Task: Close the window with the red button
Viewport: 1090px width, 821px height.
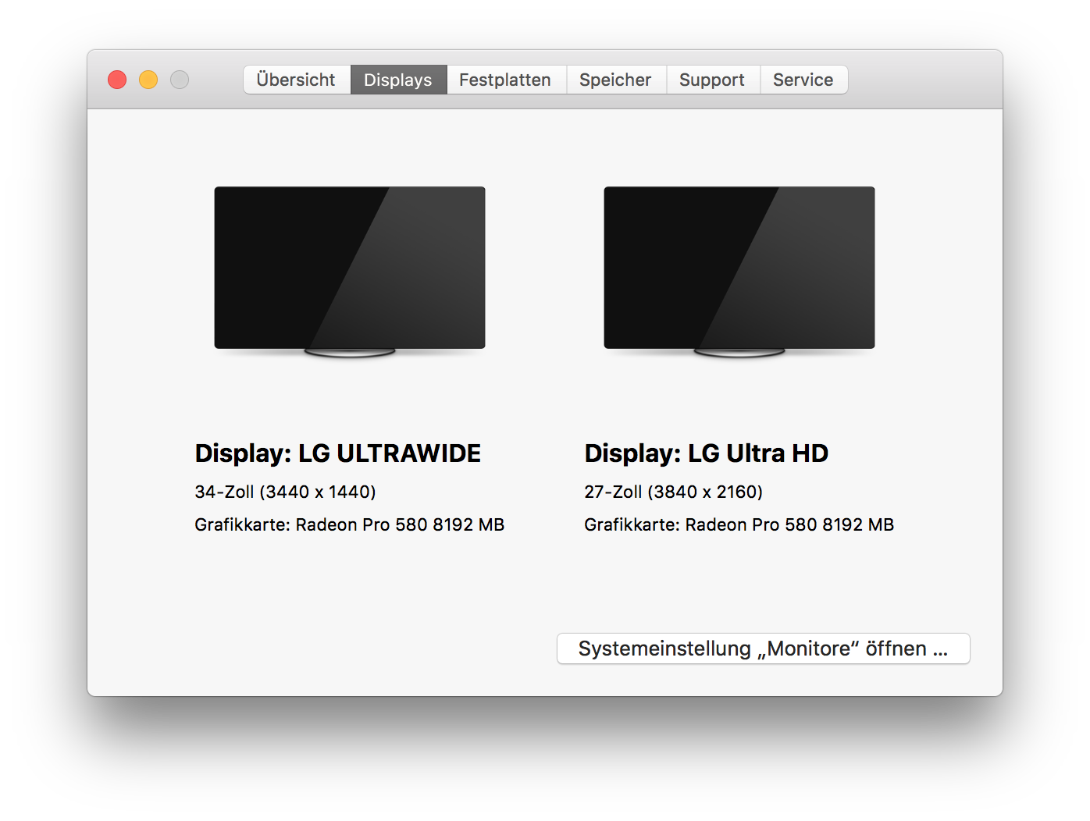Action: point(117,80)
